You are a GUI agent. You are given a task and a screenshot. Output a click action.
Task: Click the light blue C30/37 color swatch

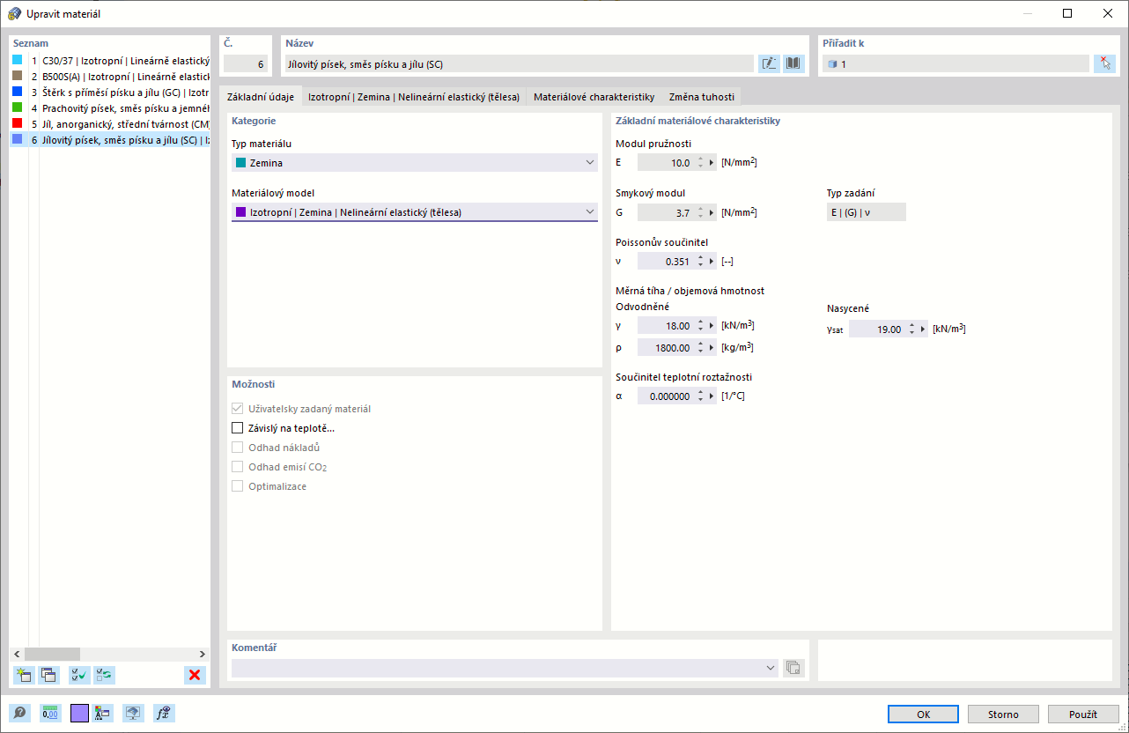pos(18,60)
